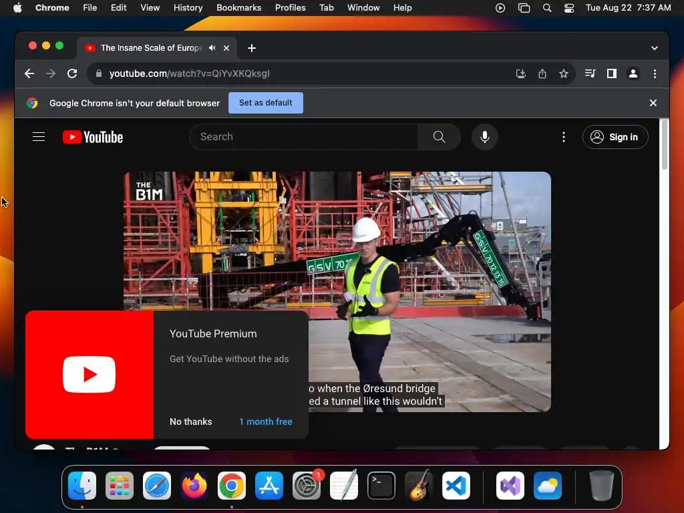Click Chrome icon in the Dock
The height and width of the screenshot is (513, 684).
coord(232,486)
